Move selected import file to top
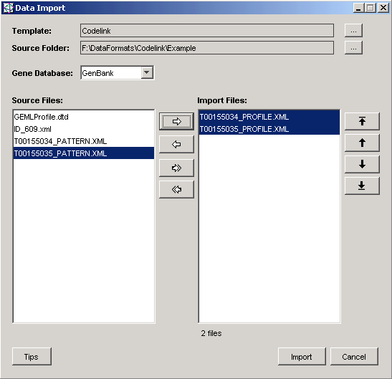The height and width of the screenshot is (379, 392). pyautogui.click(x=362, y=121)
